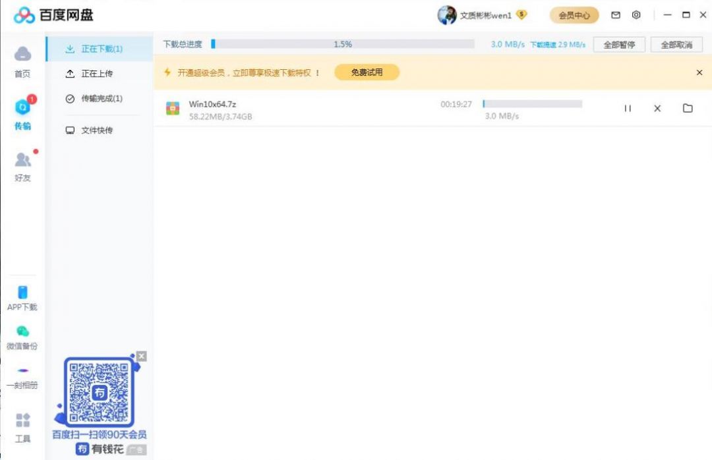
Task: Click the QR code image
Action: tap(98, 392)
